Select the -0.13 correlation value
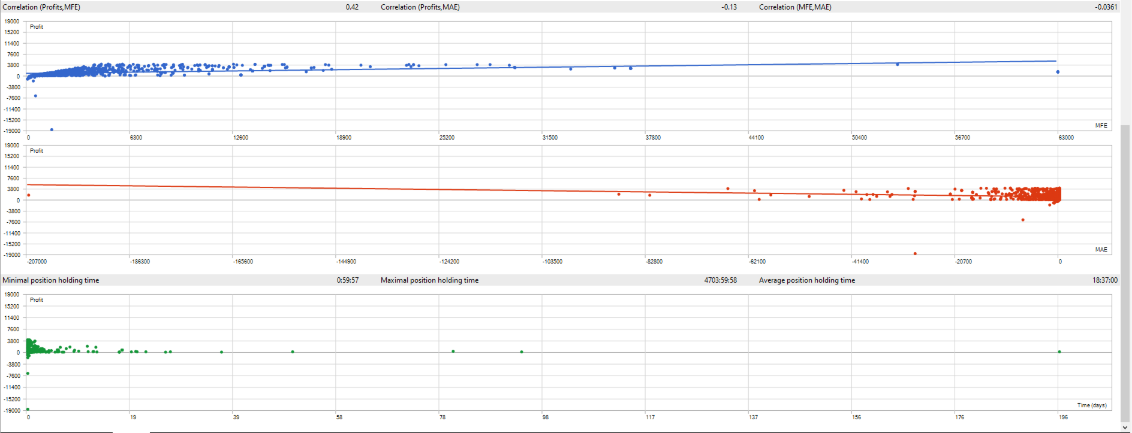The image size is (1132, 433). point(729,7)
